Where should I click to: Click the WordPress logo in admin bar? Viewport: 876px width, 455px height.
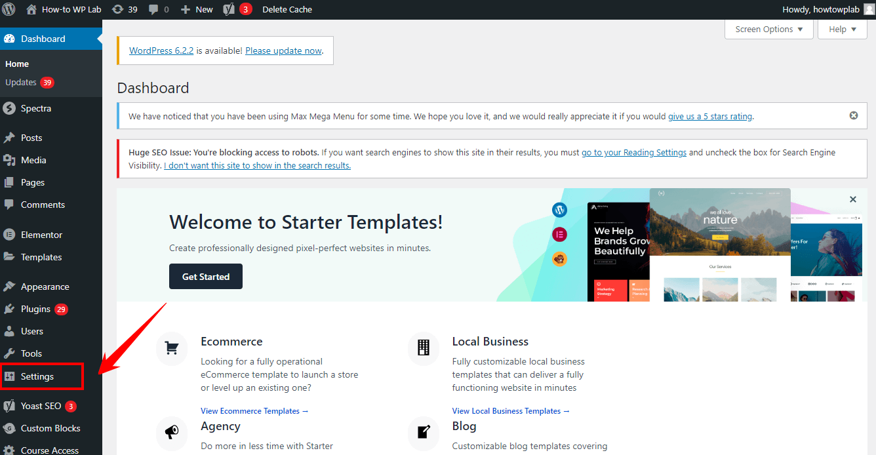pyautogui.click(x=9, y=9)
